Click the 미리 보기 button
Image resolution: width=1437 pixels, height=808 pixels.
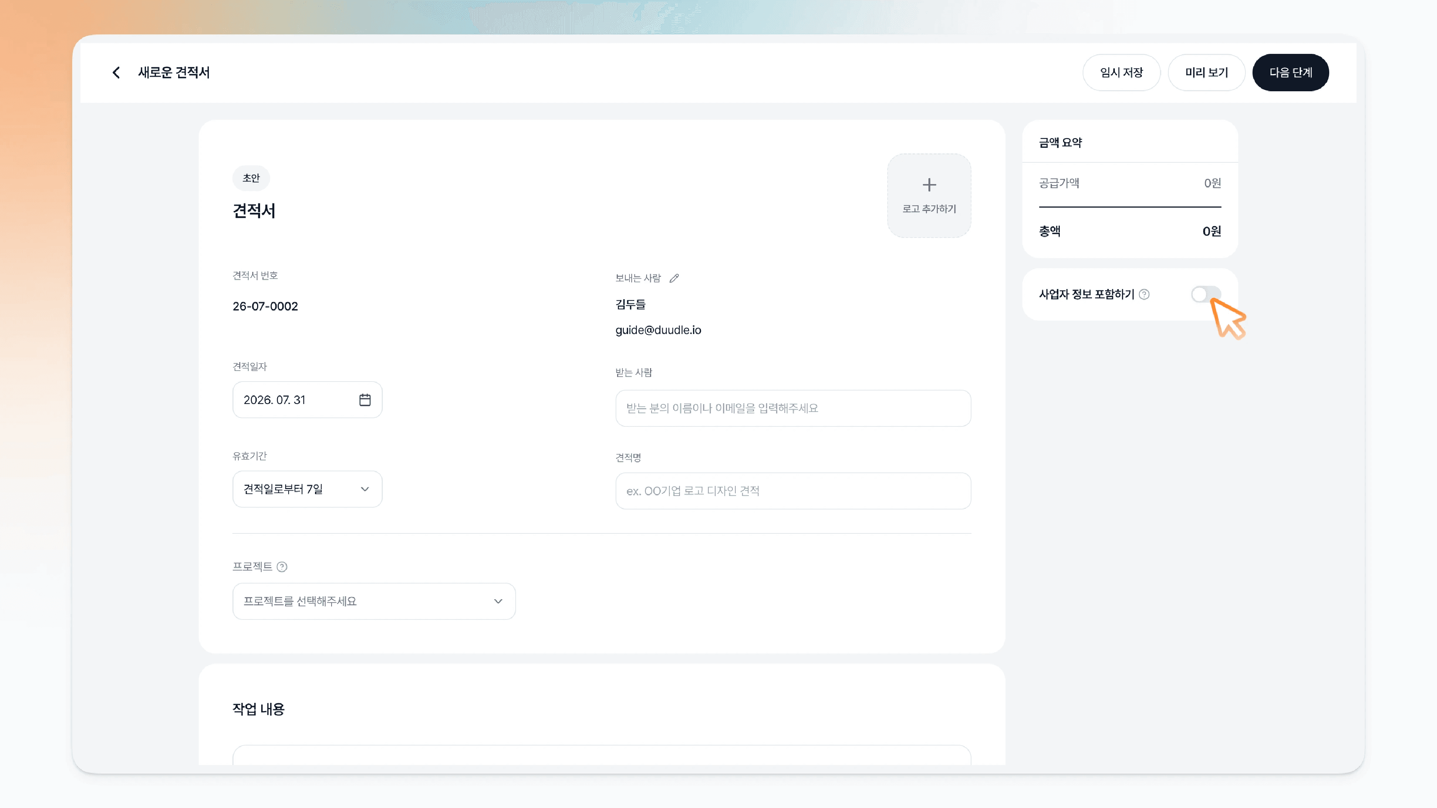1206,73
